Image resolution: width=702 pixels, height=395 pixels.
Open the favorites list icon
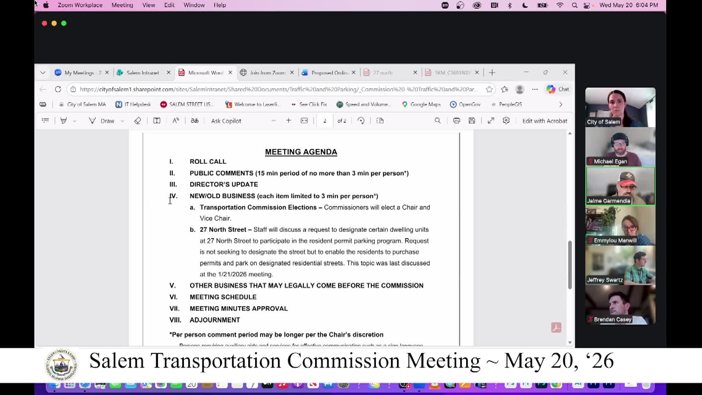[505, 89]
